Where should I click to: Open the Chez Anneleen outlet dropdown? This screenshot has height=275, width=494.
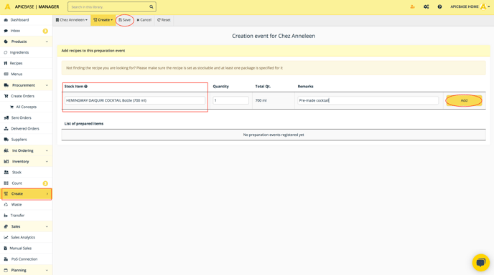point(72,20)
